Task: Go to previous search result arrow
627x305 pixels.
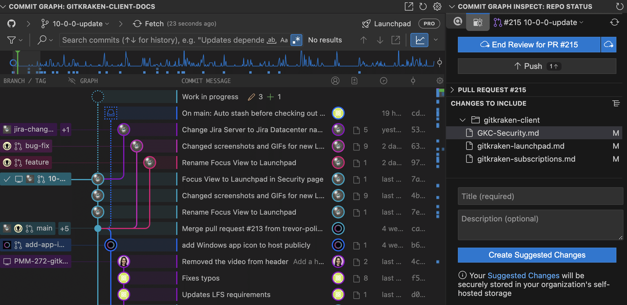Action: [x=364, y=40]
